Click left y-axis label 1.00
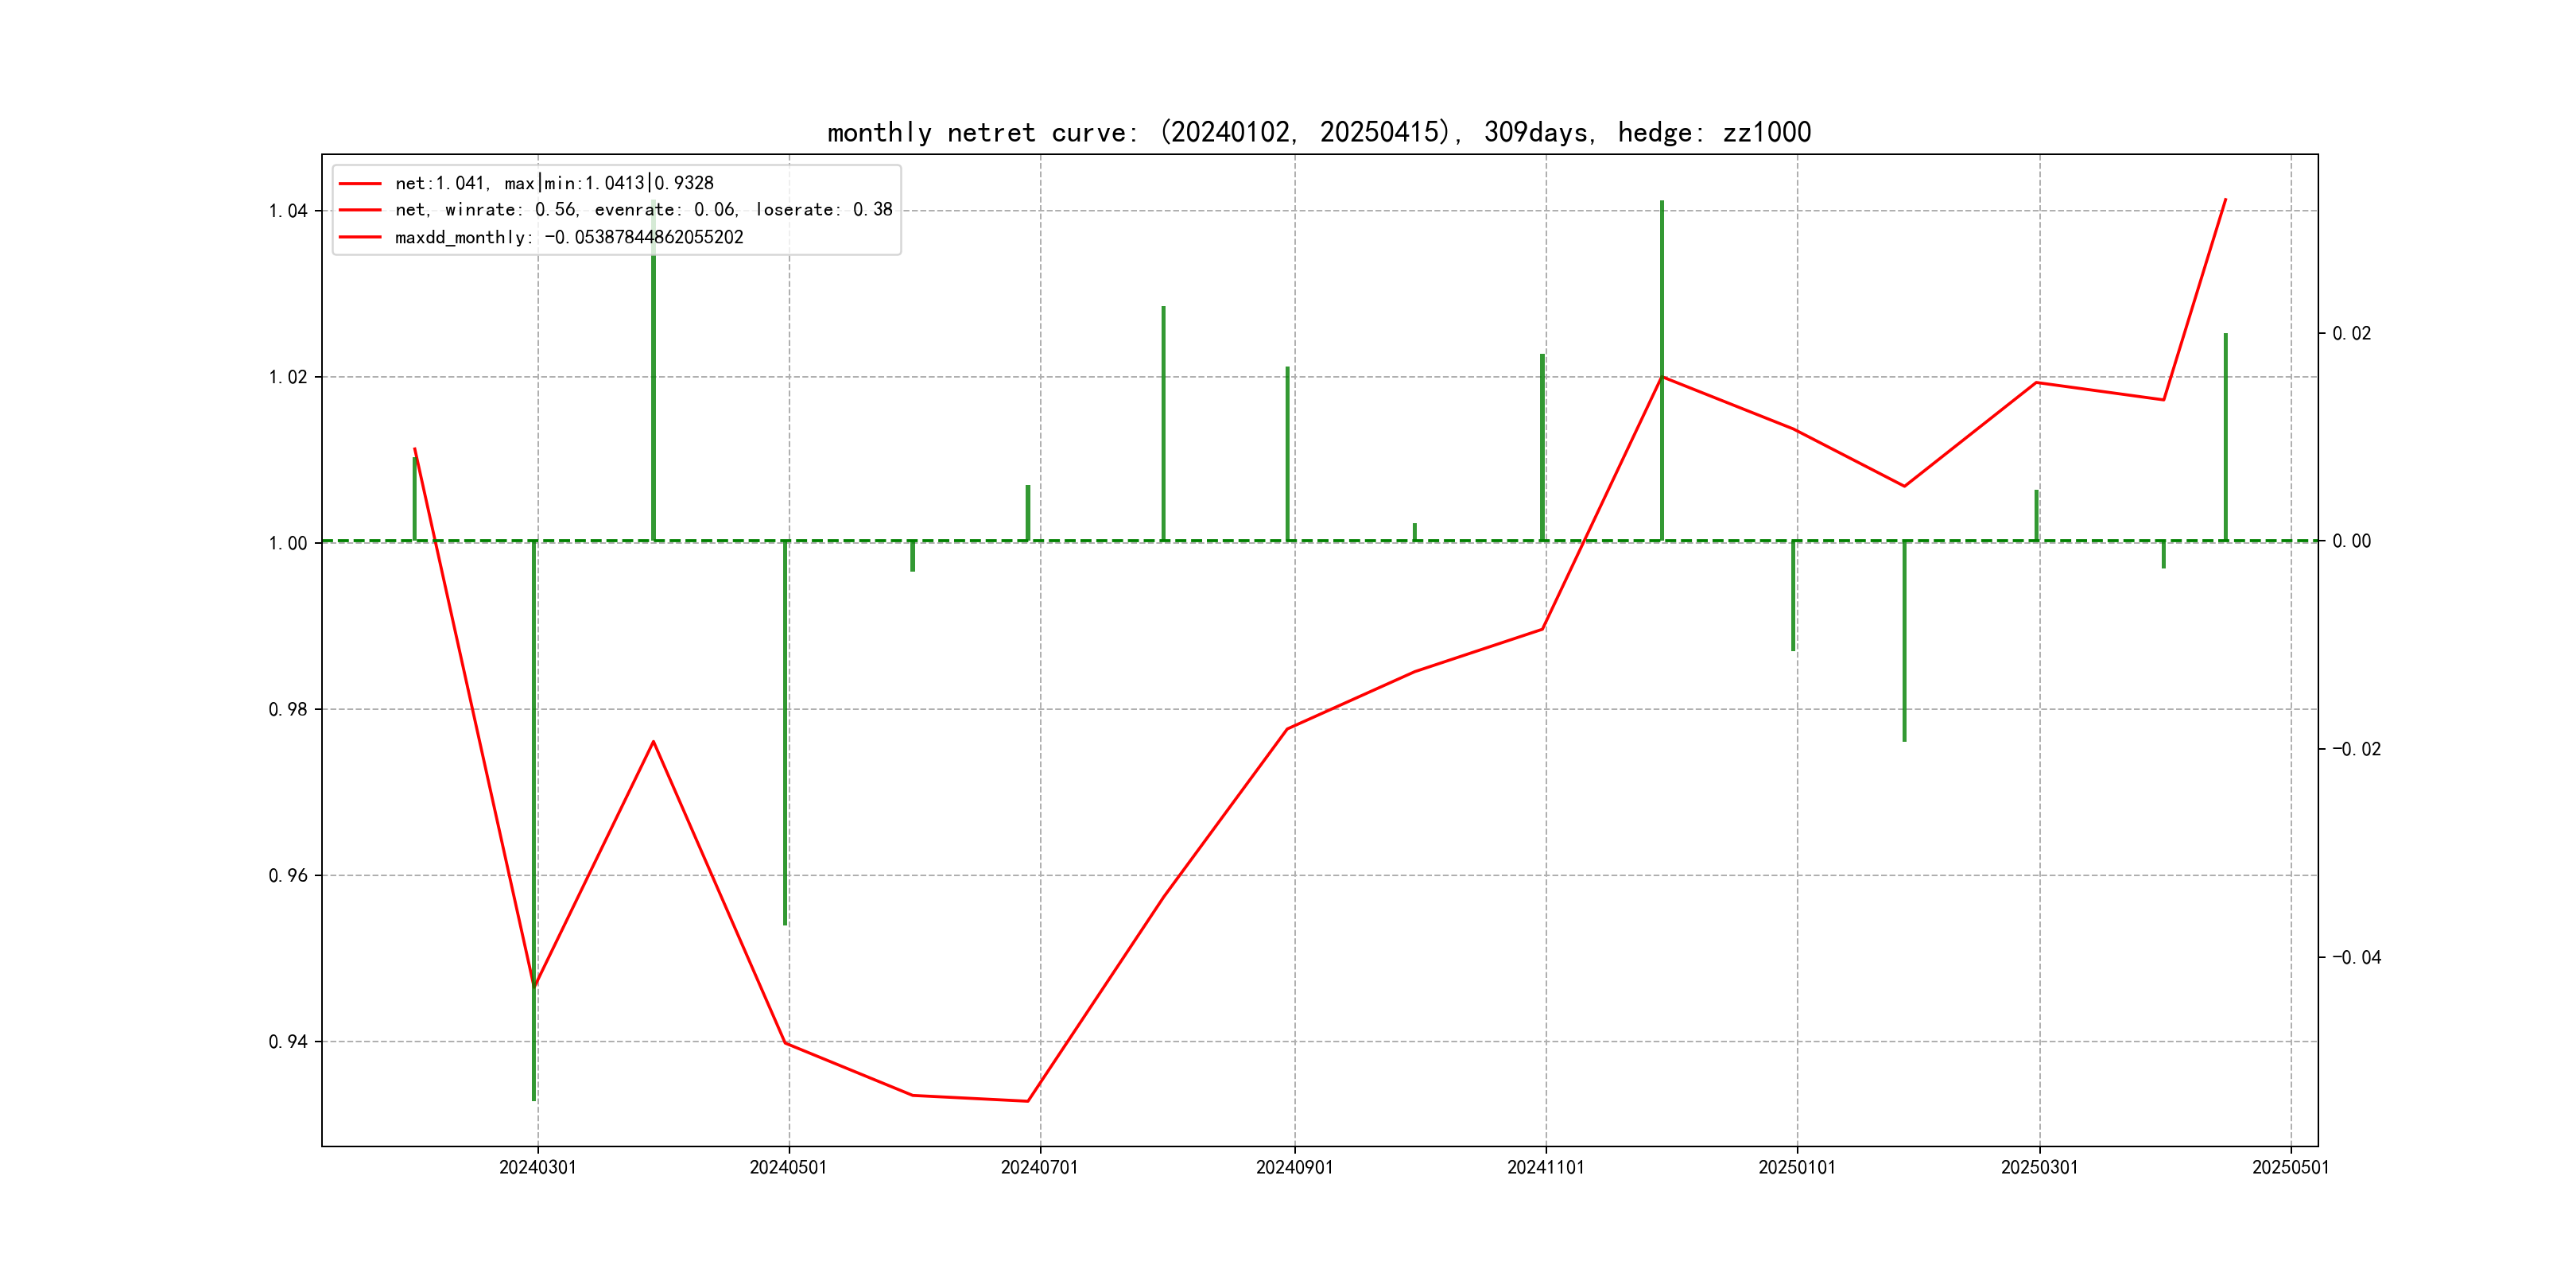Image resolution: width=2576 pixels, height=1288 pixels. 288,543
